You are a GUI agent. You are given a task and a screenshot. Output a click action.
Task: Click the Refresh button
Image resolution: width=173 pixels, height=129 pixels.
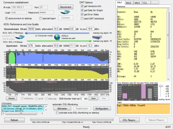[15, 120]
